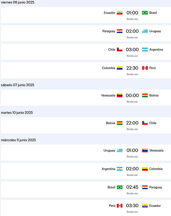171x216 pixels.
Task: Click Paraguay flag in the 02:45 match
Action: 145,187
